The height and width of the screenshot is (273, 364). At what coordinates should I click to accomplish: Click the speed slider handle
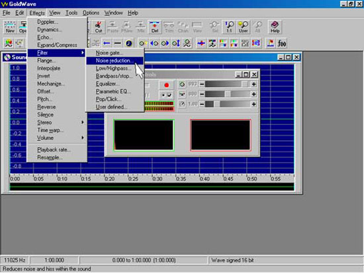216,104
